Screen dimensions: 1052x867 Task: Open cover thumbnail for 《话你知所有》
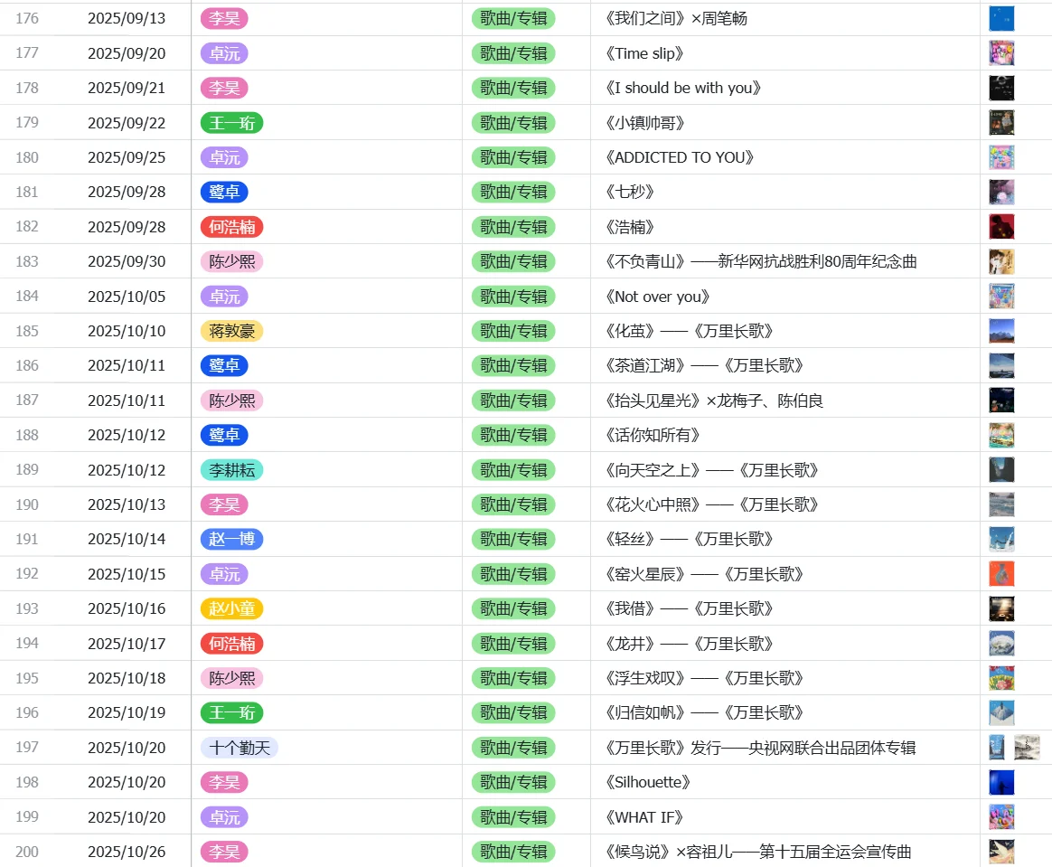click(x=1001, y=436)
